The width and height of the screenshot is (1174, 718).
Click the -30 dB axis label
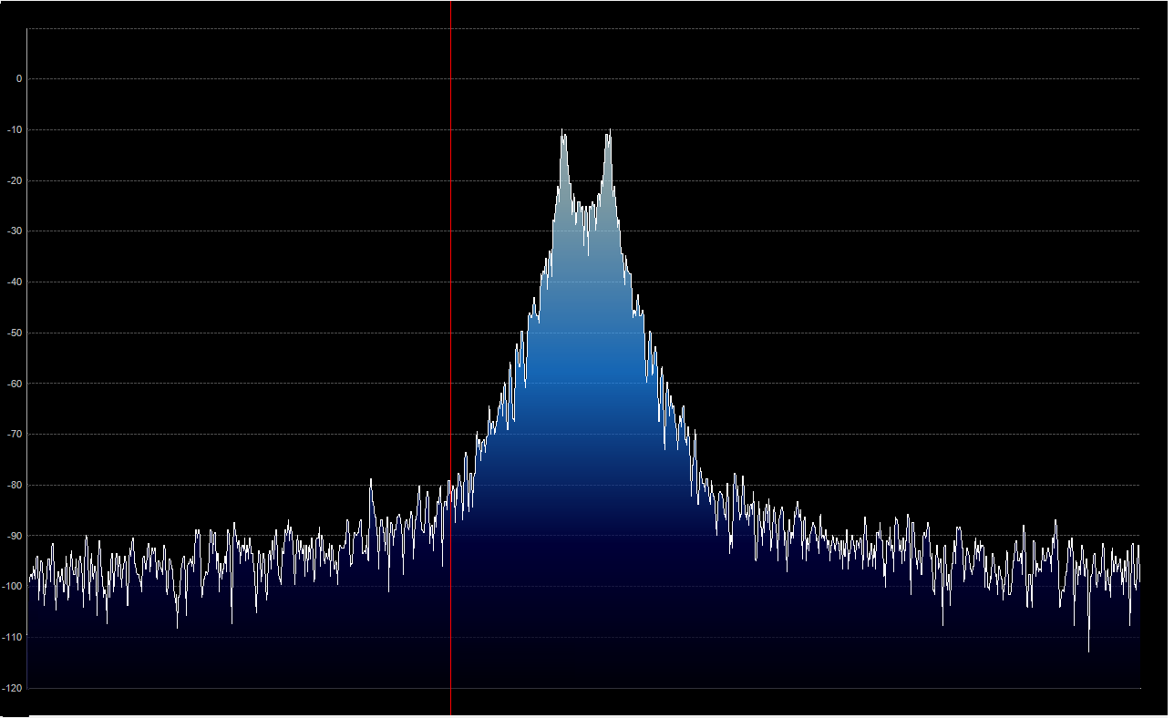[15, 231]
